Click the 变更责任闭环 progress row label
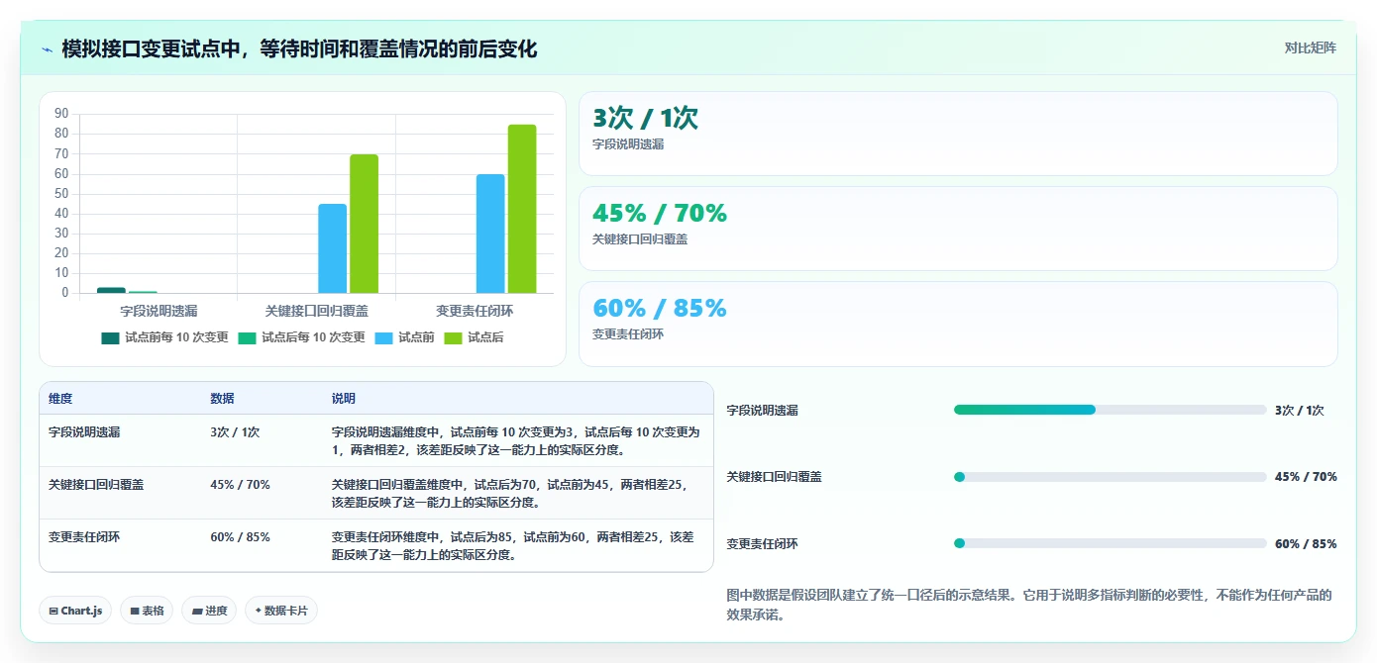The height and width of the screenshot is (663, 1377). (763, 544)
